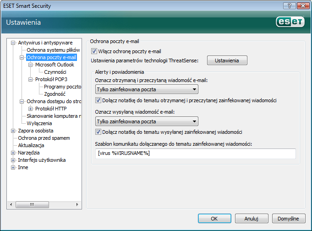Image resolution: width=312 pixels, height=231 pixels.
Task: Select Protokół HTTP tree item
Action: (51, 109)
